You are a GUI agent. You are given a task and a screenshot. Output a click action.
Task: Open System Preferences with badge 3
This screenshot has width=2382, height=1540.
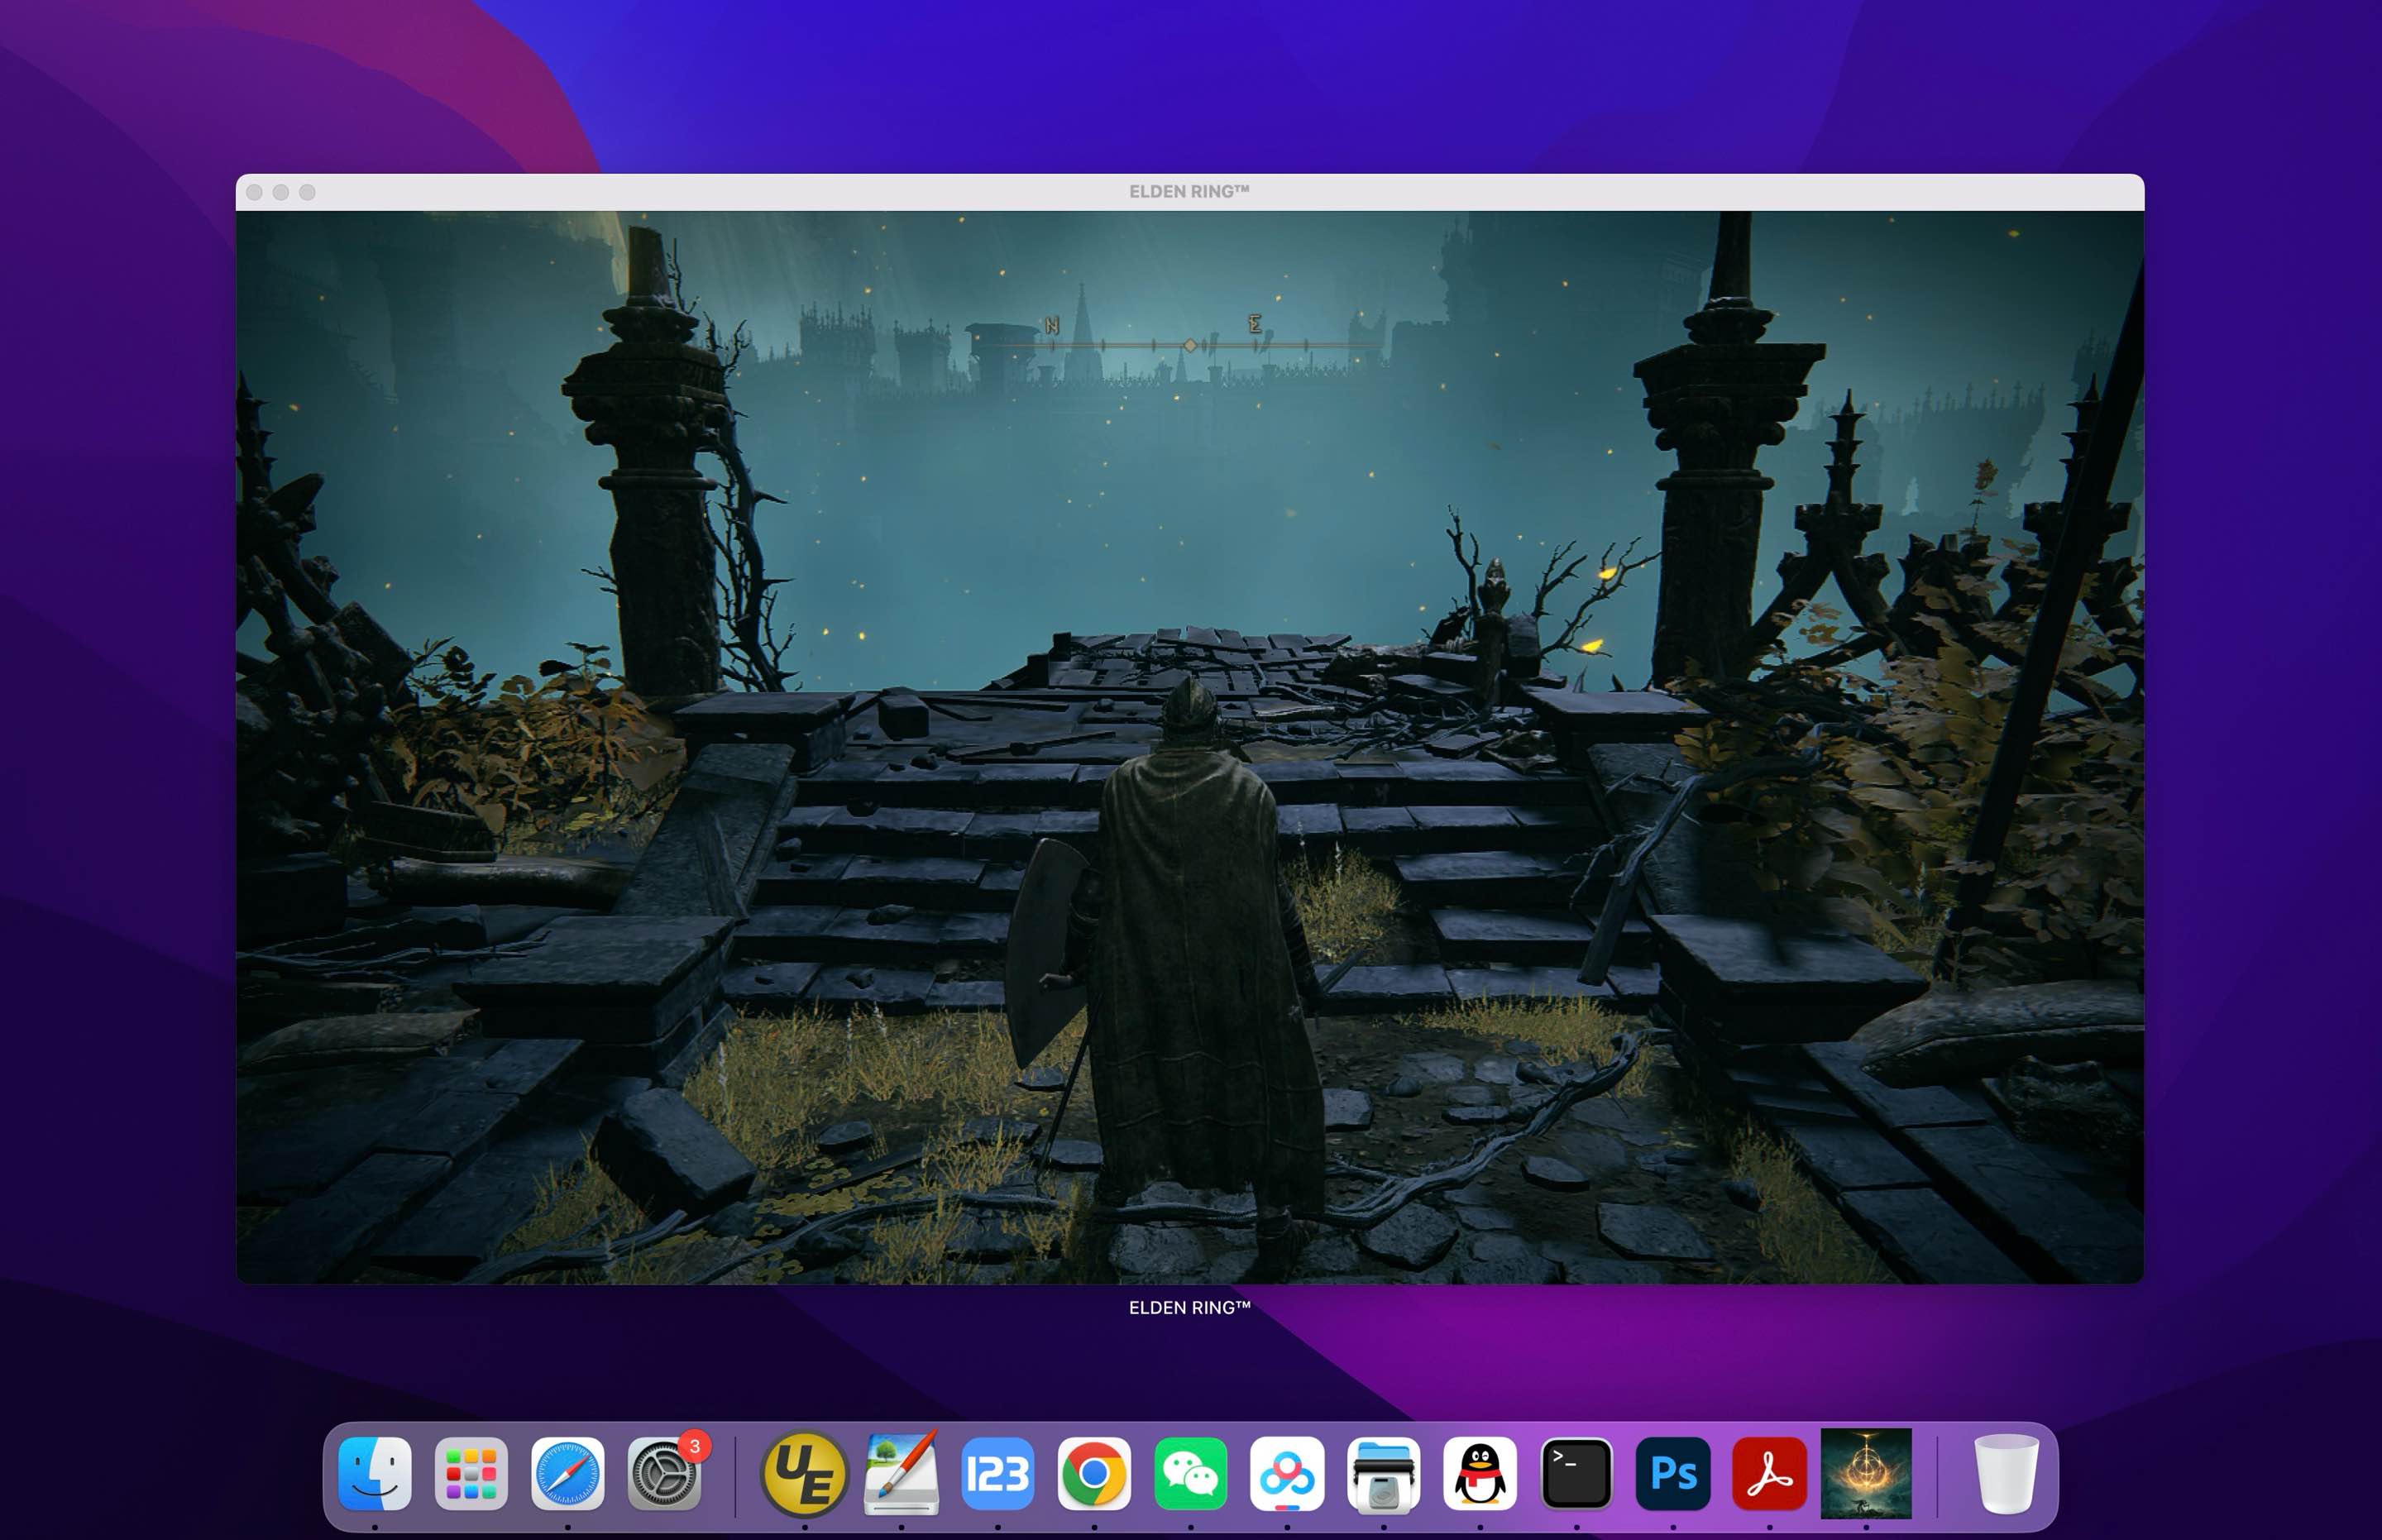tap(664, 1473)
